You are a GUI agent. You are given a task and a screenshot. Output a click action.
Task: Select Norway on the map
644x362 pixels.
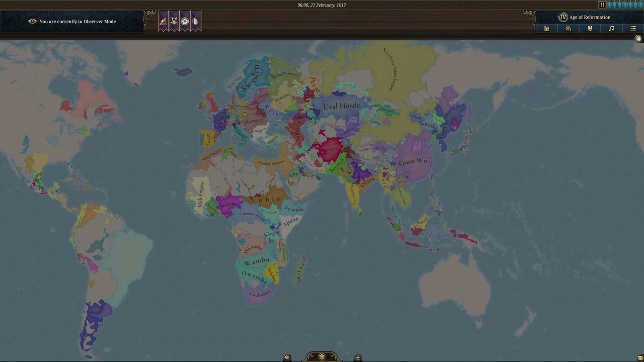(234, 82)
